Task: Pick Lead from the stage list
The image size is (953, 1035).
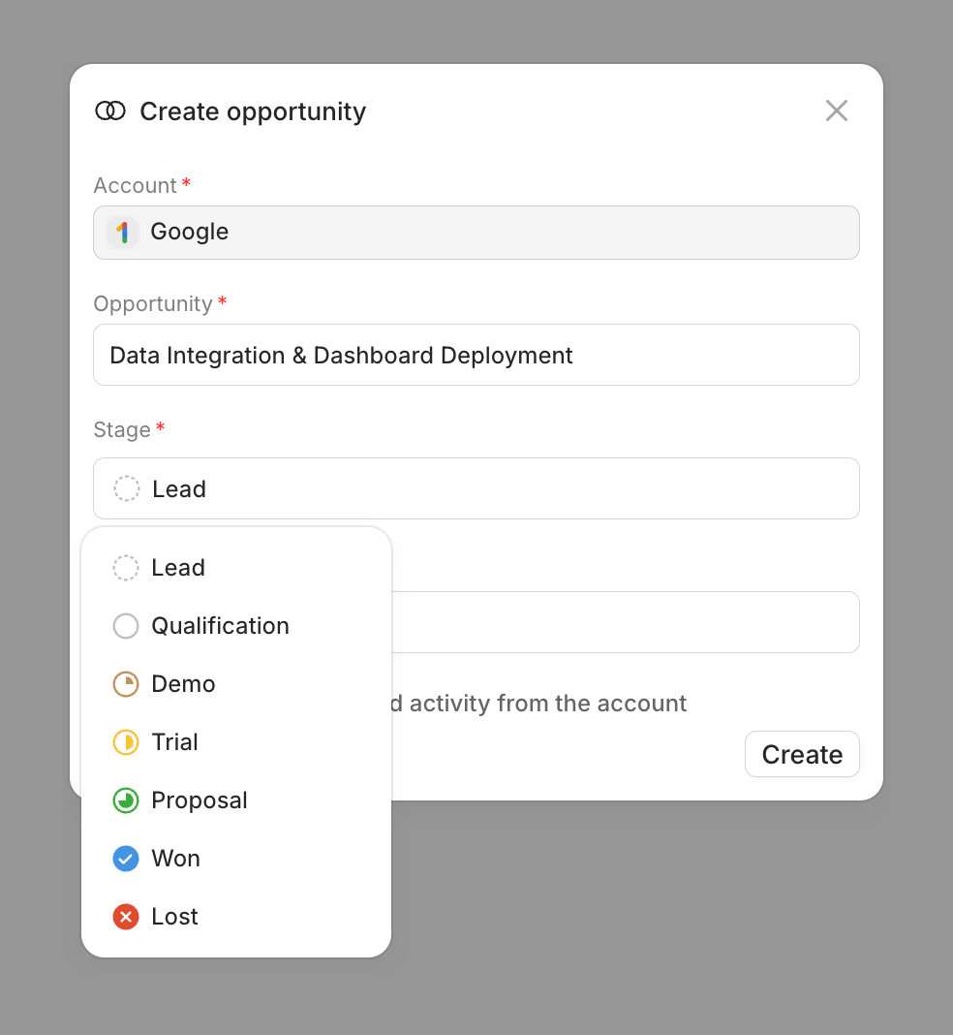Action: (178, 568)
